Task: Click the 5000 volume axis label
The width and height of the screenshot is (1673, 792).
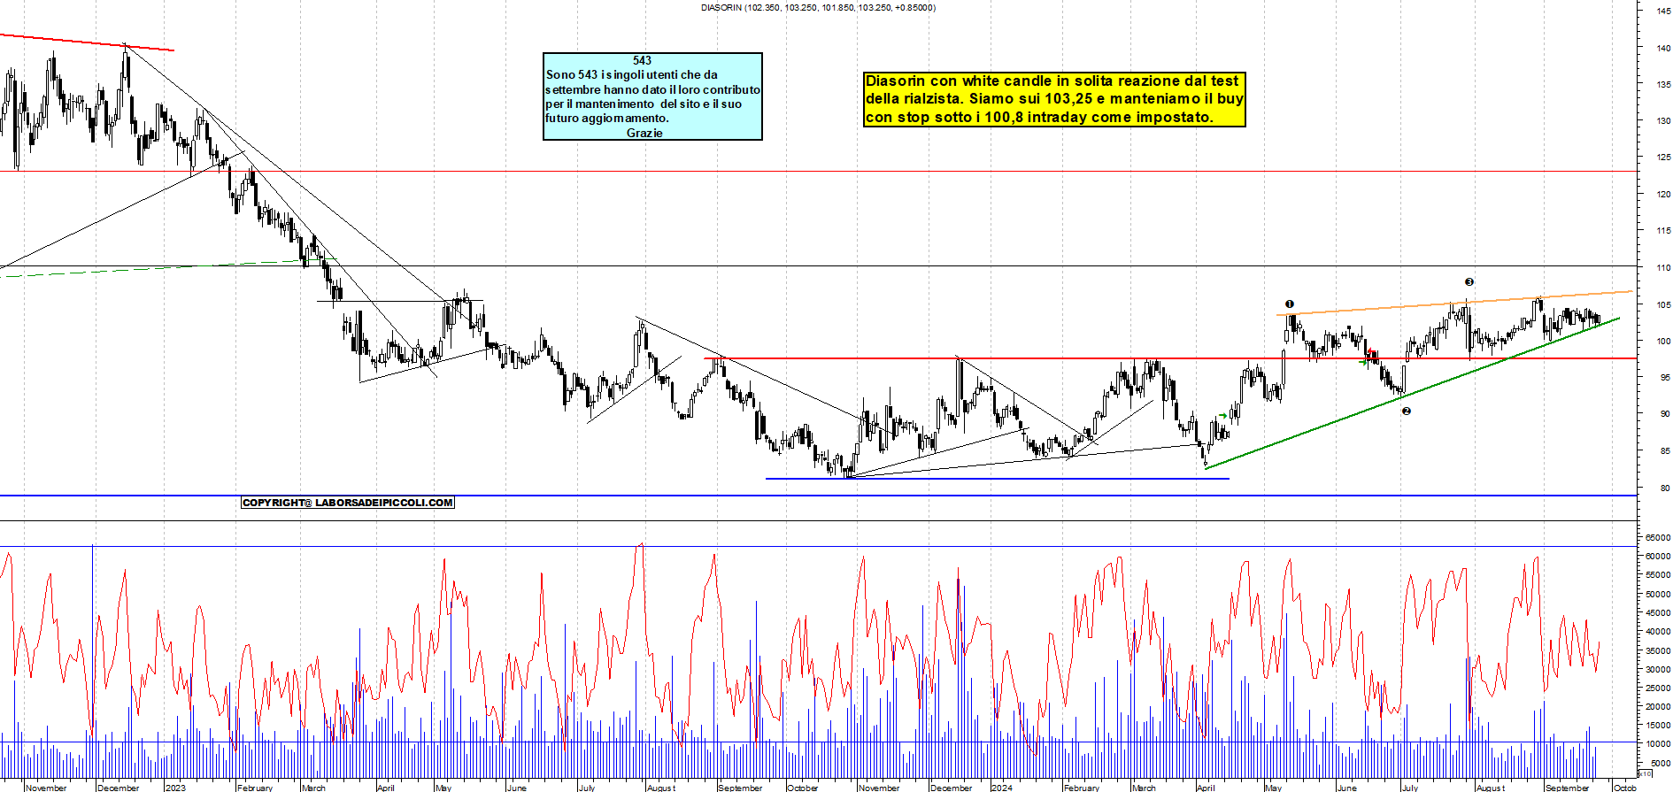Action: (1661, 763)
